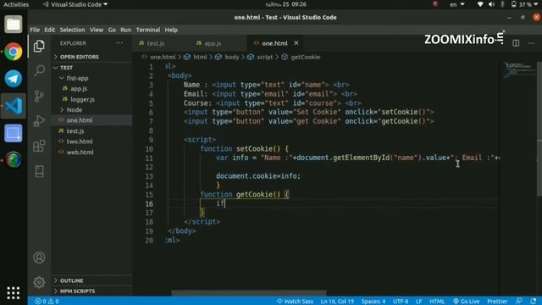Image resolution: width=542 pixels, height=305 pixels.
Task: Show Applications grid
Action: click(14, 293)
